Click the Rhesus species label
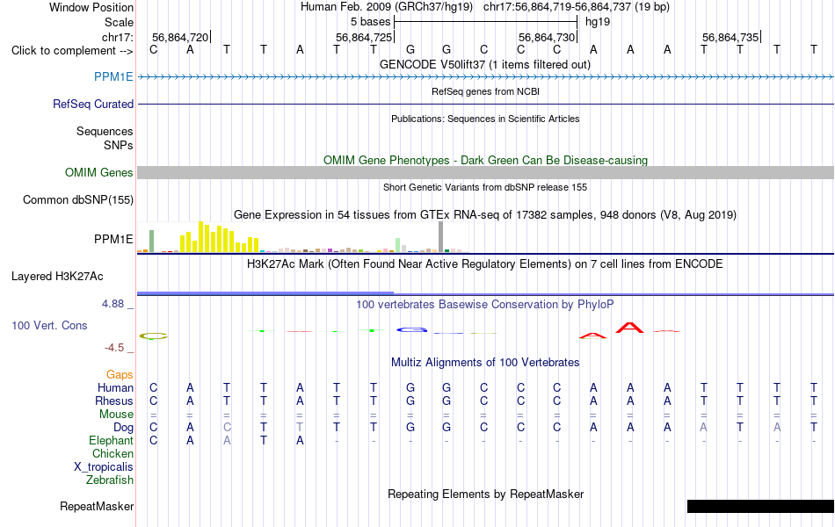835x527 pixels. (x=114, y=401)
